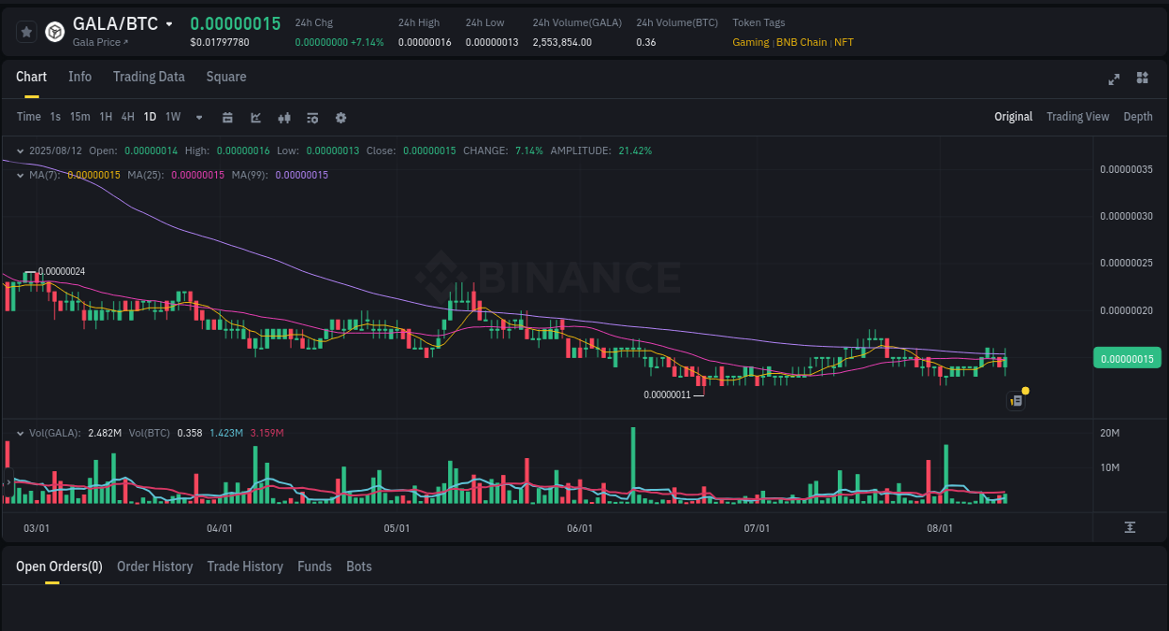Click the AMPLITUDE 21.42% value
This screenshot has width=1169, height=631.
coord(635,151)
